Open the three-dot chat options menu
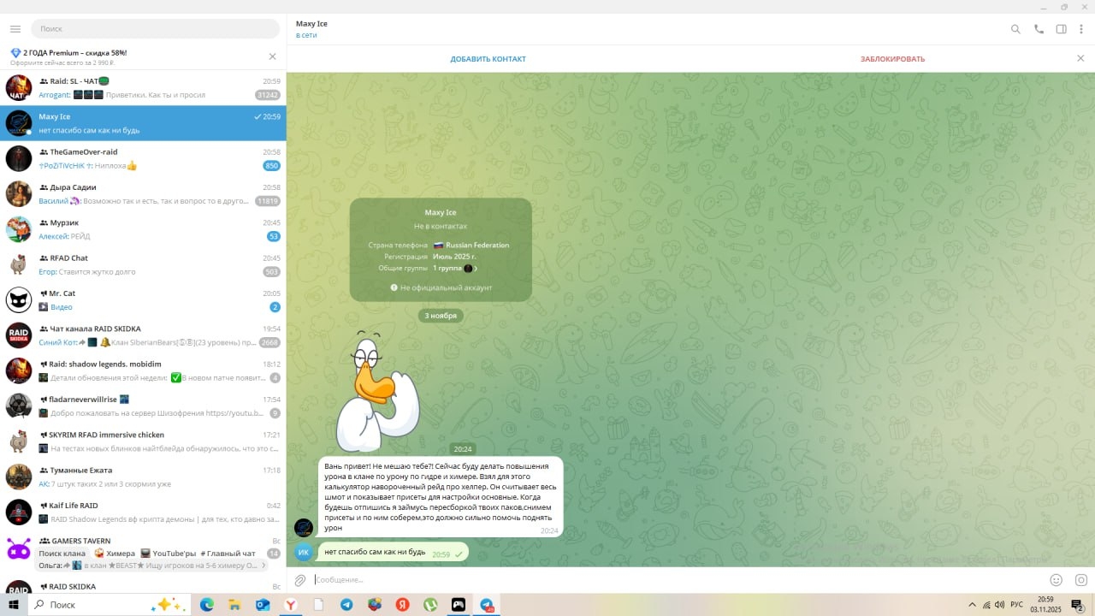 click(x=1081, y=29)
